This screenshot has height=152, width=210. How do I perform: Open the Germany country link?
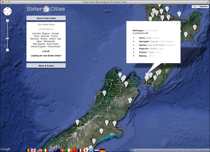click(x=34, y=39)
